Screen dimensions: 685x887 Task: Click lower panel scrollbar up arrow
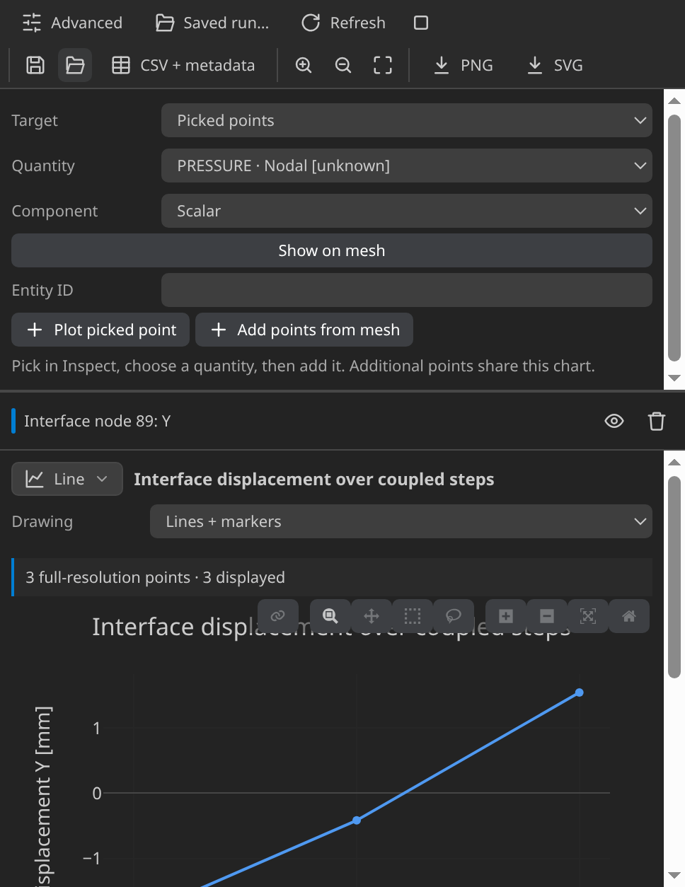pyautogui.click(x=674, y=462)
